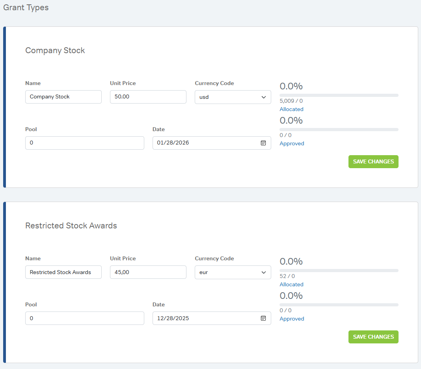Image resolution: width=421 pixels, height=369 pixels.
Task: Open calendar picker for Company Stock date
Action: point(263,143)
